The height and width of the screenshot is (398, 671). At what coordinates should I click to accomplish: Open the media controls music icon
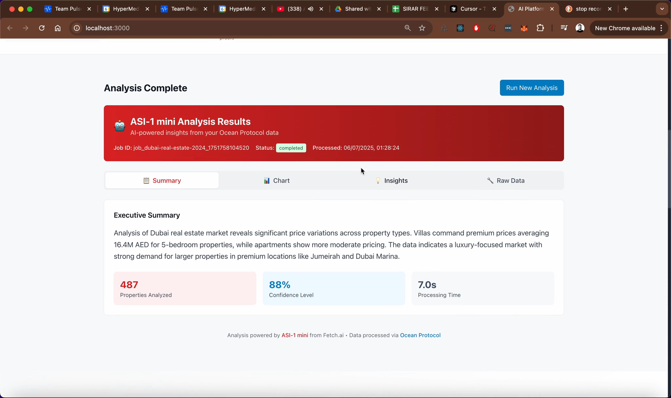coord(564,28)
